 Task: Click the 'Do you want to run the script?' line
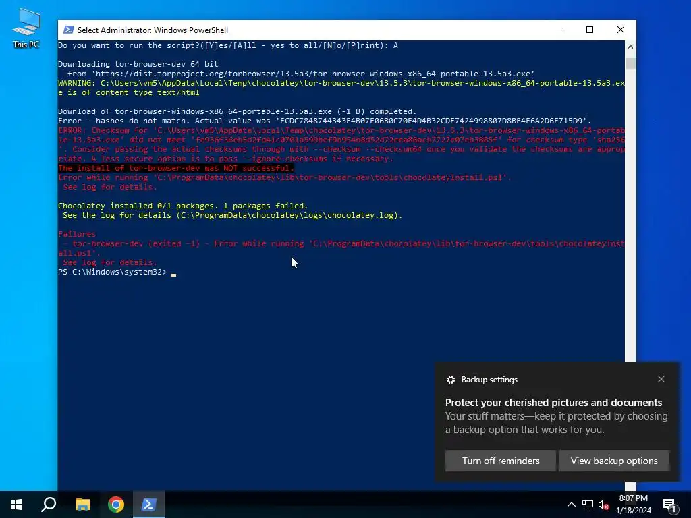(x=228, y=45)
